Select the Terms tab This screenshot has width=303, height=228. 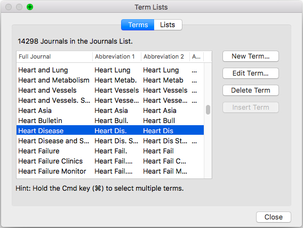pyautogui.click(x=138, y=25)
